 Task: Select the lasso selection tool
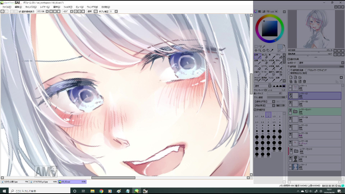click(x=260, y=47)
